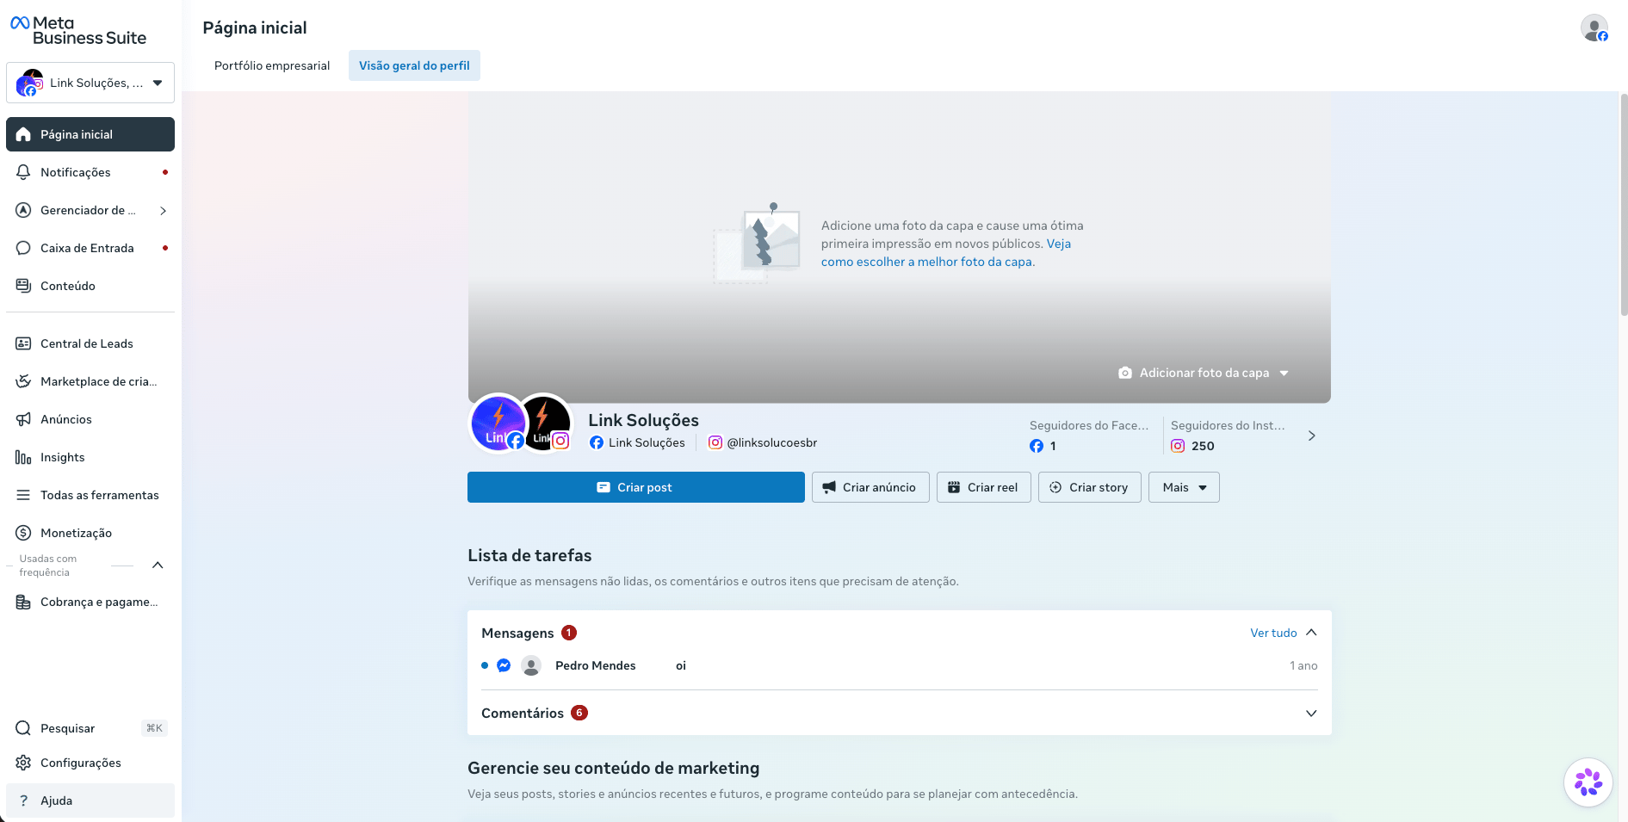The image size is (1628, 822).
Task: Click the Criar reel button
Action: click(x=984, y=487)
